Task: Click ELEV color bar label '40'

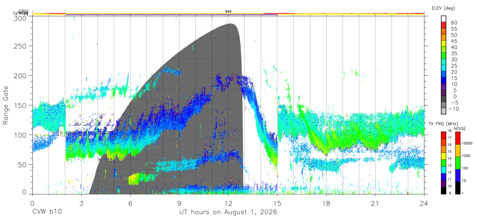Action: point(454,47)
